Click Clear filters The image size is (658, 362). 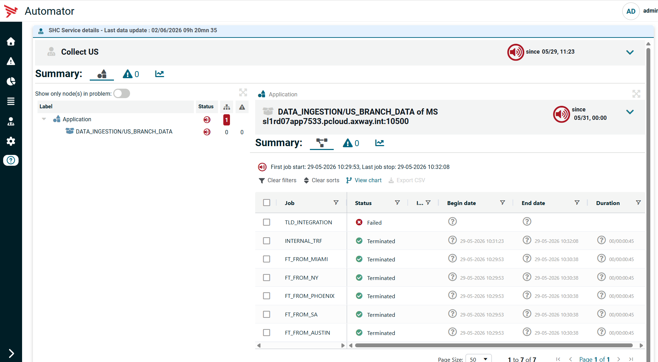pos(278,180)
